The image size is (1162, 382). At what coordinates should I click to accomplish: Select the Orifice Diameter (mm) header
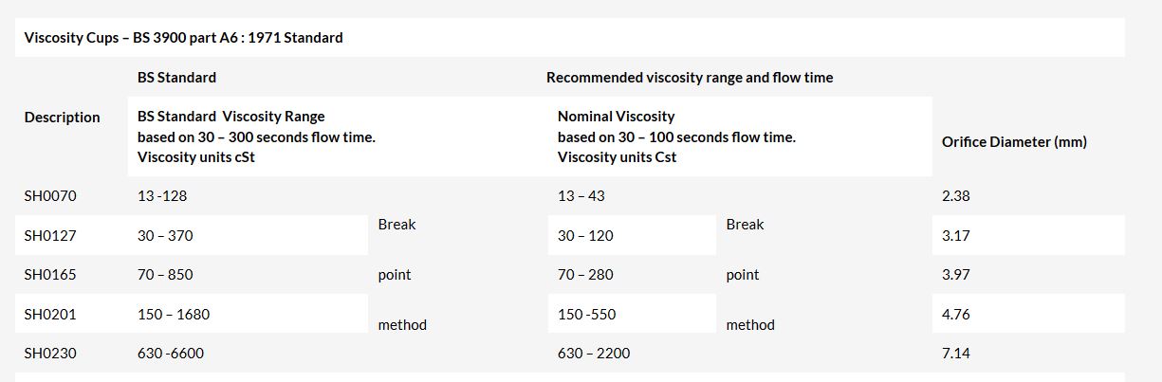1014,142
